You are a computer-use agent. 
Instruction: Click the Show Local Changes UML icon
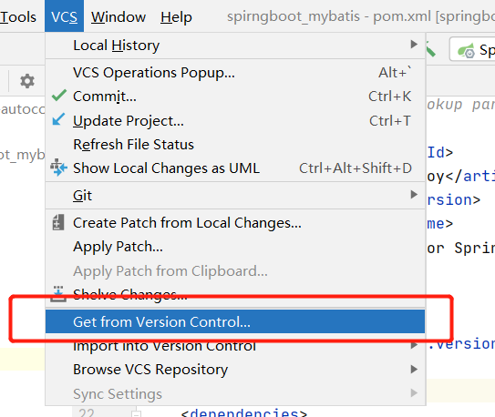[x=58, y=168]
